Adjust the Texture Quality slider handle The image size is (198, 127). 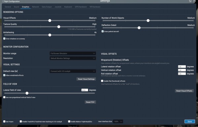(59, 27)
